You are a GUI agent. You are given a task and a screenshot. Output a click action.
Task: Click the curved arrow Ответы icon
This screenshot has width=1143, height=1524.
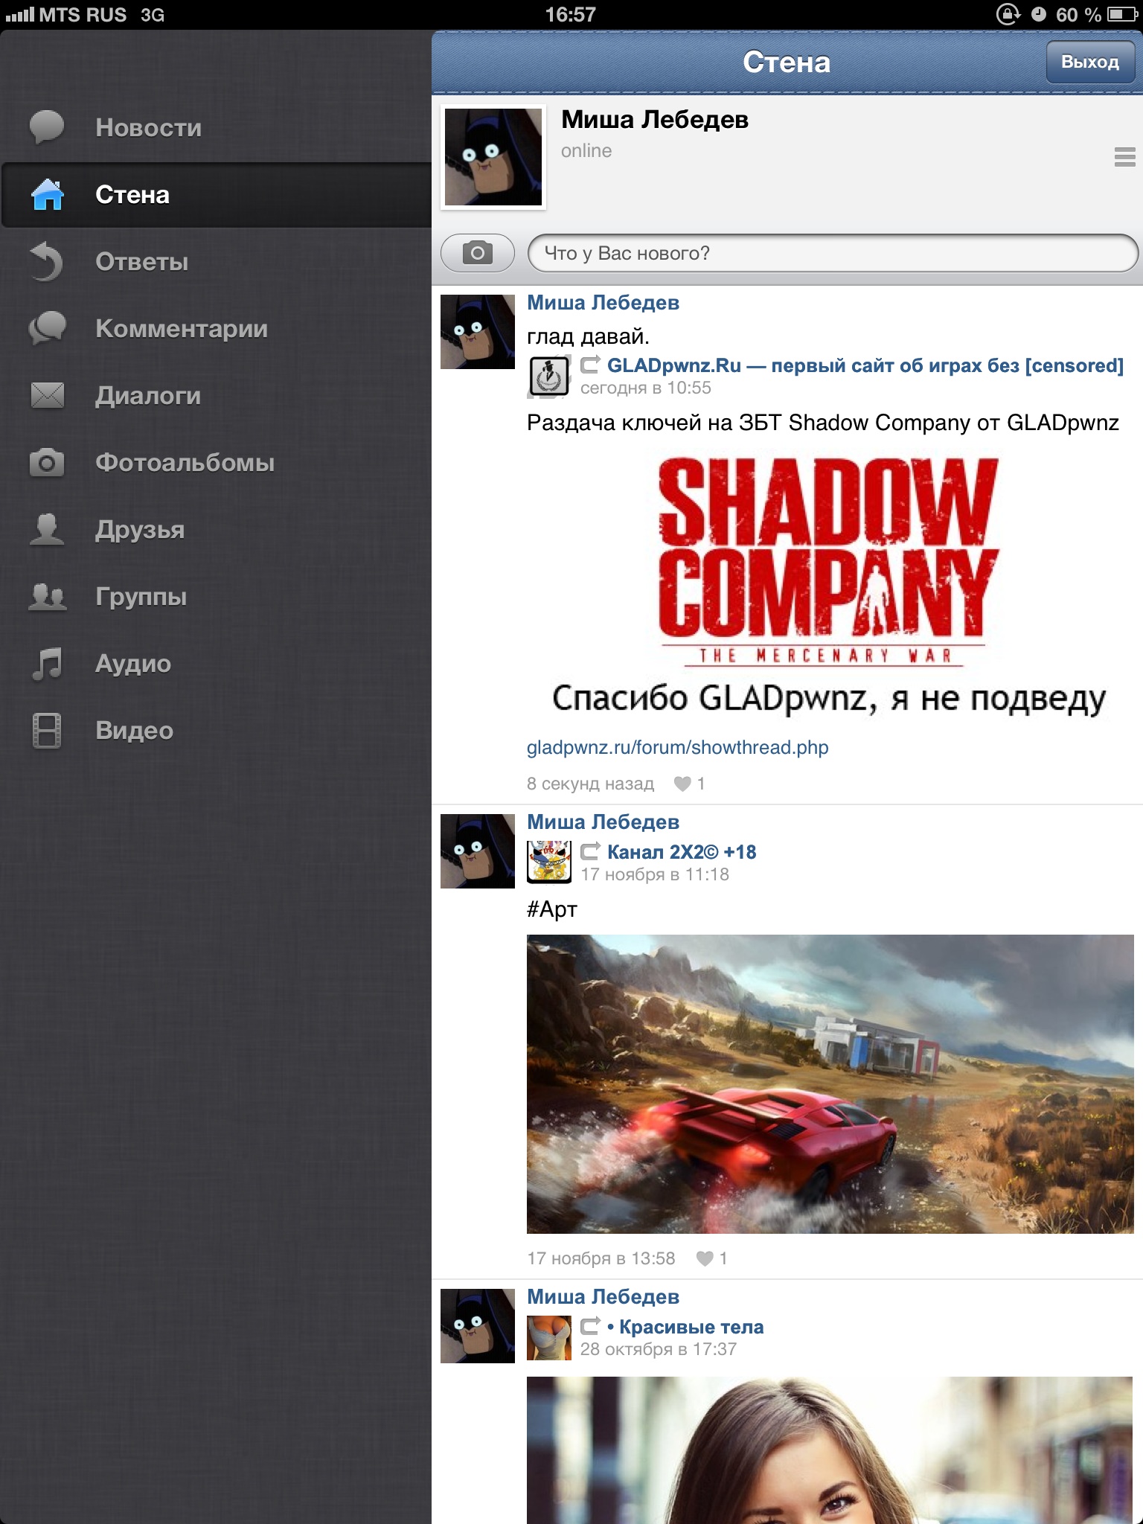(x=47, y=262)
